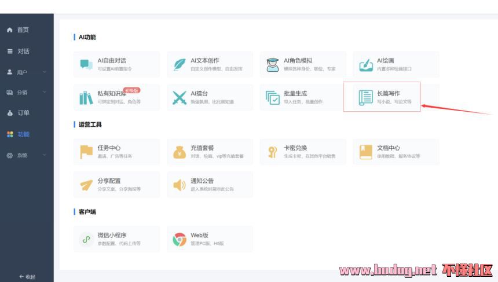Click the 系统 gear icon in sidebar
Viewport: 498px width, 282px height.
click(9, 155)
